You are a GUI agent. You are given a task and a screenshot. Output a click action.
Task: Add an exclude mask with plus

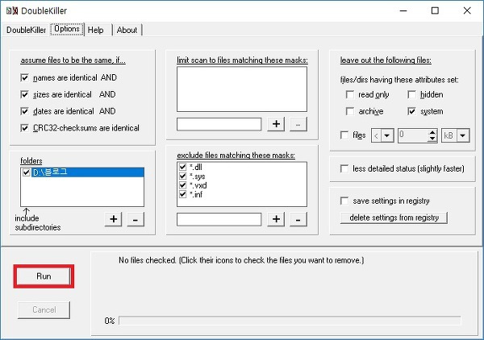(x=276, y=219)
